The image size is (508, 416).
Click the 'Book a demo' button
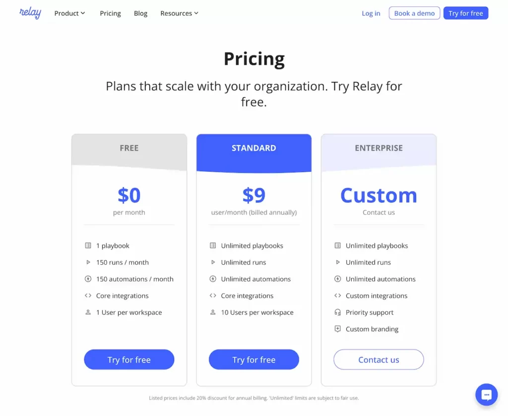[414, 13]
